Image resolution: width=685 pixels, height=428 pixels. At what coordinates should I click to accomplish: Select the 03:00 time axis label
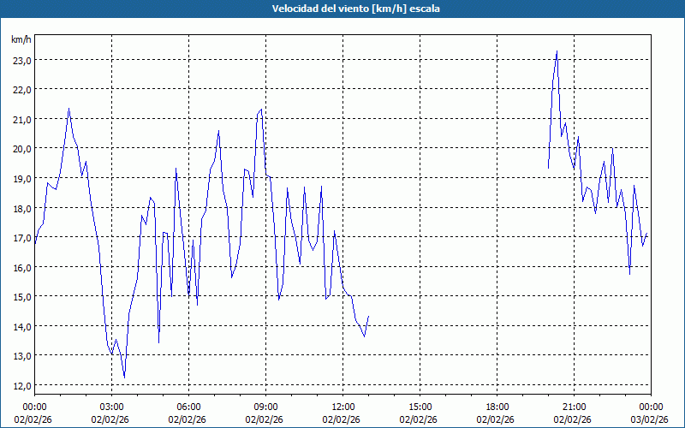111,406
